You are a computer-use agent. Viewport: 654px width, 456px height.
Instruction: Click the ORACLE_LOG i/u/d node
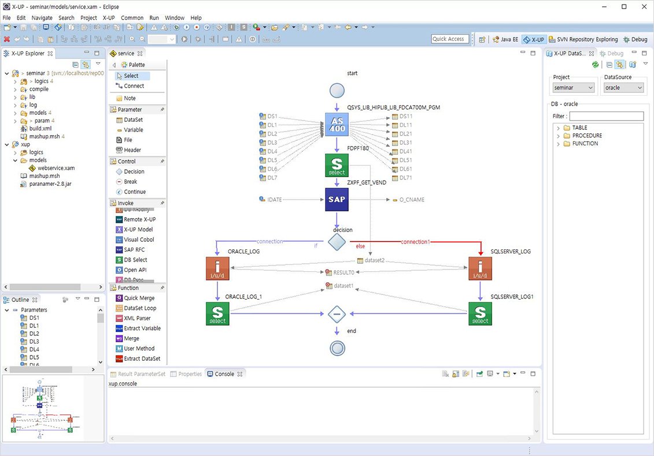(x=217, y=268)
